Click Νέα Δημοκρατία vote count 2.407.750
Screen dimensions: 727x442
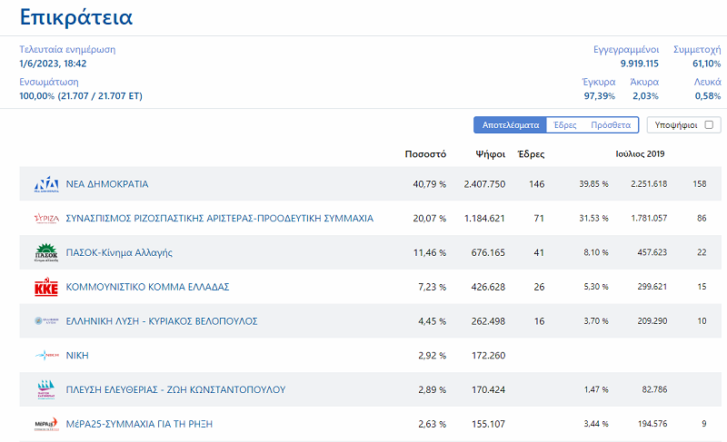pyautogui.click(x=484, y=184)
